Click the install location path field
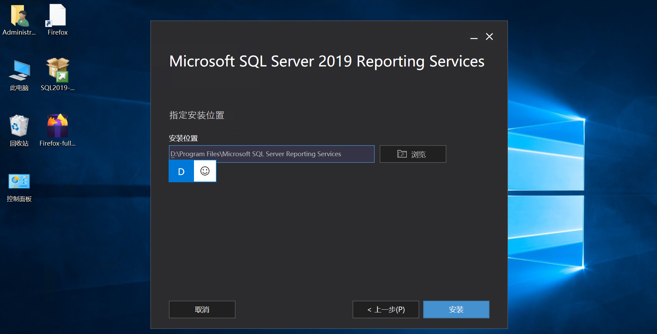 [271, 154]
